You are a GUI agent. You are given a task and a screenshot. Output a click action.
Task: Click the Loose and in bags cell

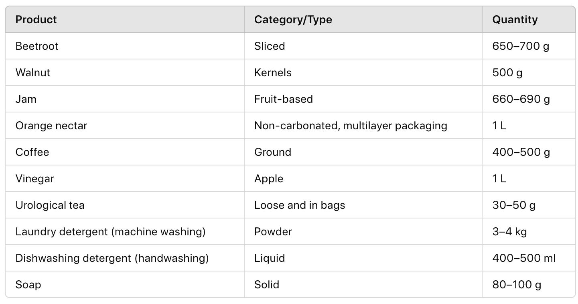[x=299, y=205]
